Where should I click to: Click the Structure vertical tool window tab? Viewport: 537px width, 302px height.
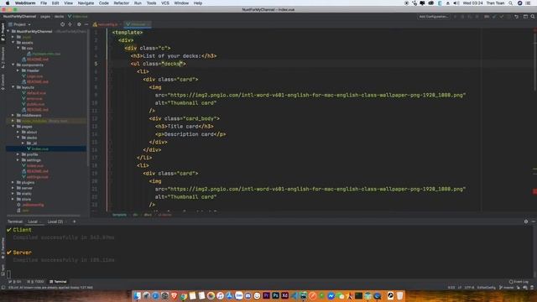point(3,58)
